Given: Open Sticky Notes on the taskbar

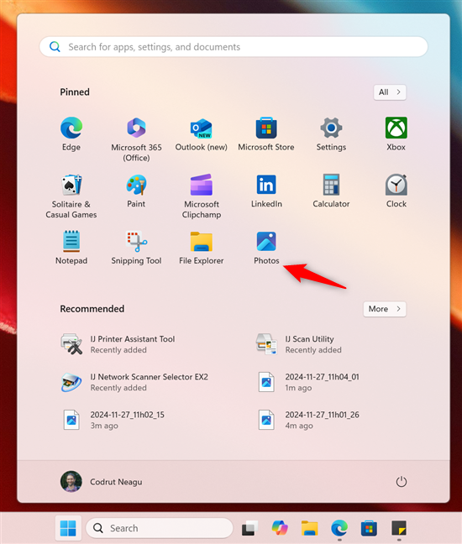Looking at the screenshot, I should click(399, 528).
